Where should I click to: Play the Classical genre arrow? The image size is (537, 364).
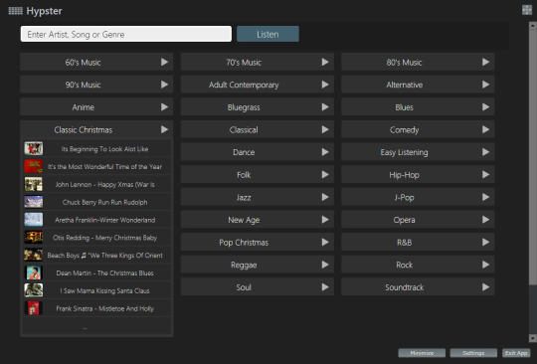click(325, 129)
